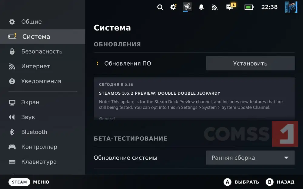Select the Экран monitor icon
The height and width of the screenshot is (189, 303).
[x=12, y=103]
